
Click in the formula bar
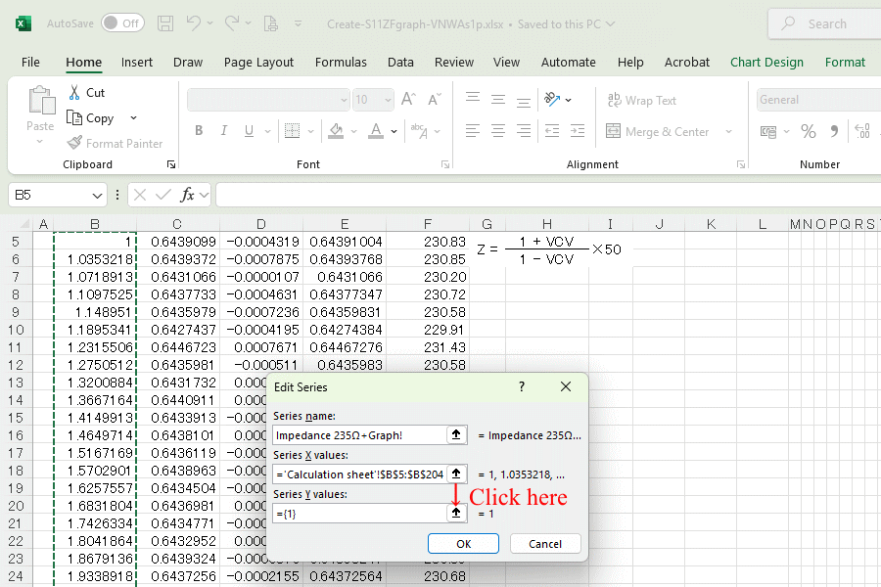coord(548,195)
